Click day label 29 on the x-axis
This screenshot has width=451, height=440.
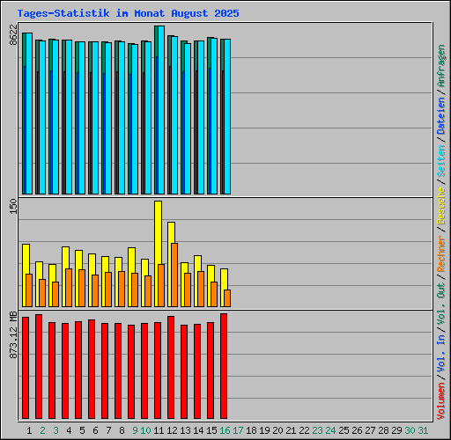(396, 430)
